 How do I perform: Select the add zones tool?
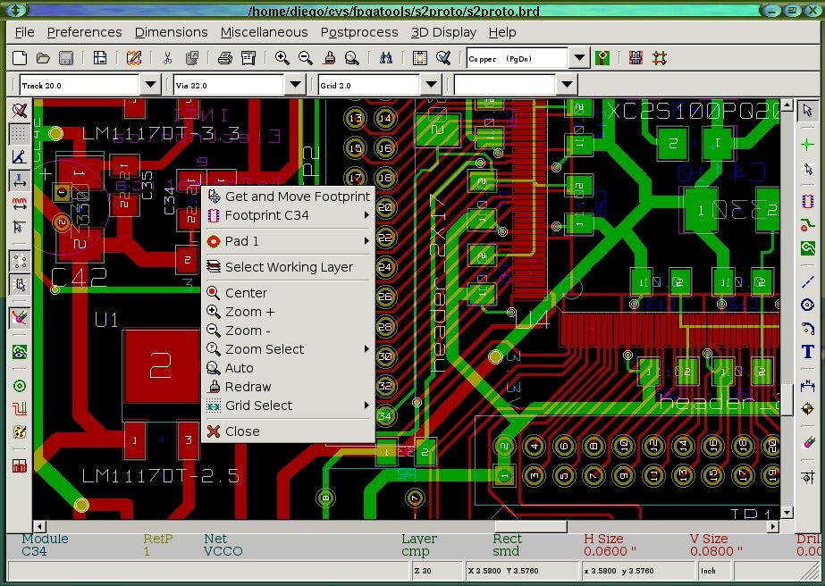point(808,248)
